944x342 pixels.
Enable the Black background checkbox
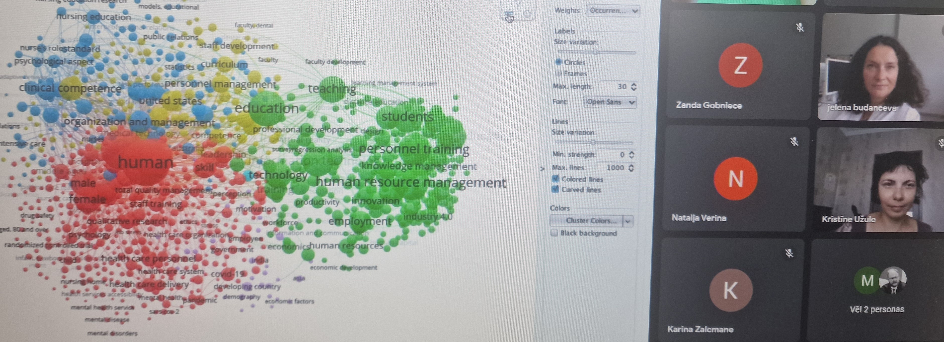554,233
